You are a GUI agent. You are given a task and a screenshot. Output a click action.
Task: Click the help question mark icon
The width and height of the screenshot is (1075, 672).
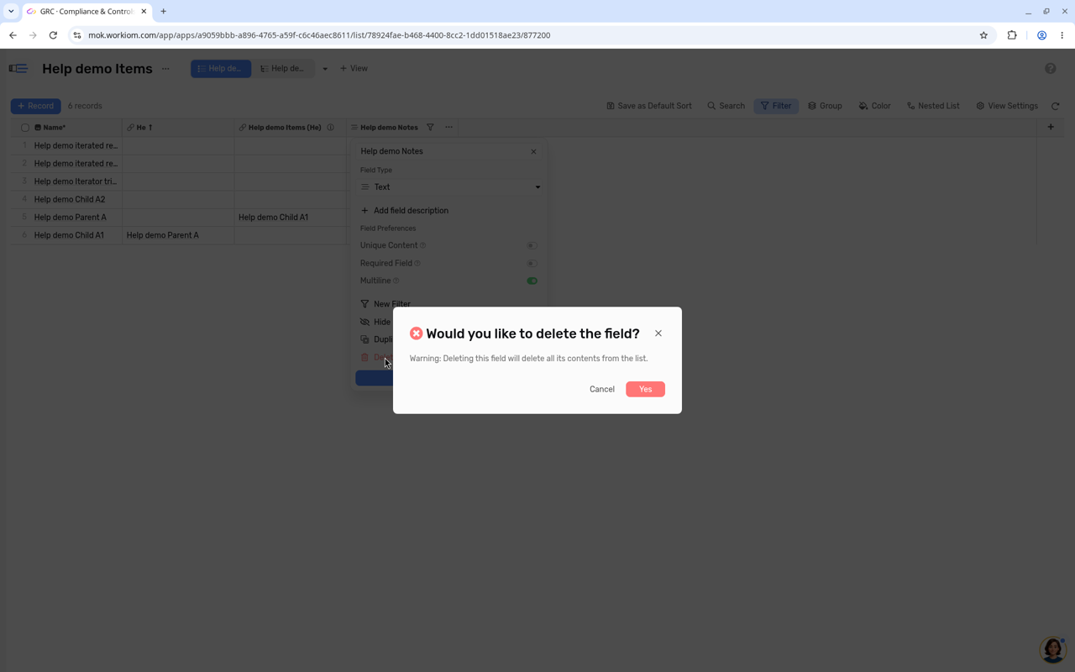[1051, 69]
